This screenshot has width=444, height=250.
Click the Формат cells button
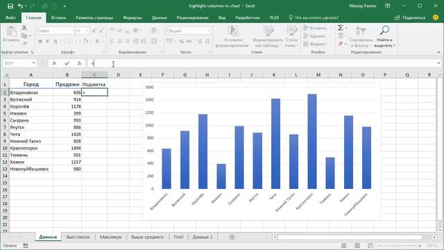[315, 44]
